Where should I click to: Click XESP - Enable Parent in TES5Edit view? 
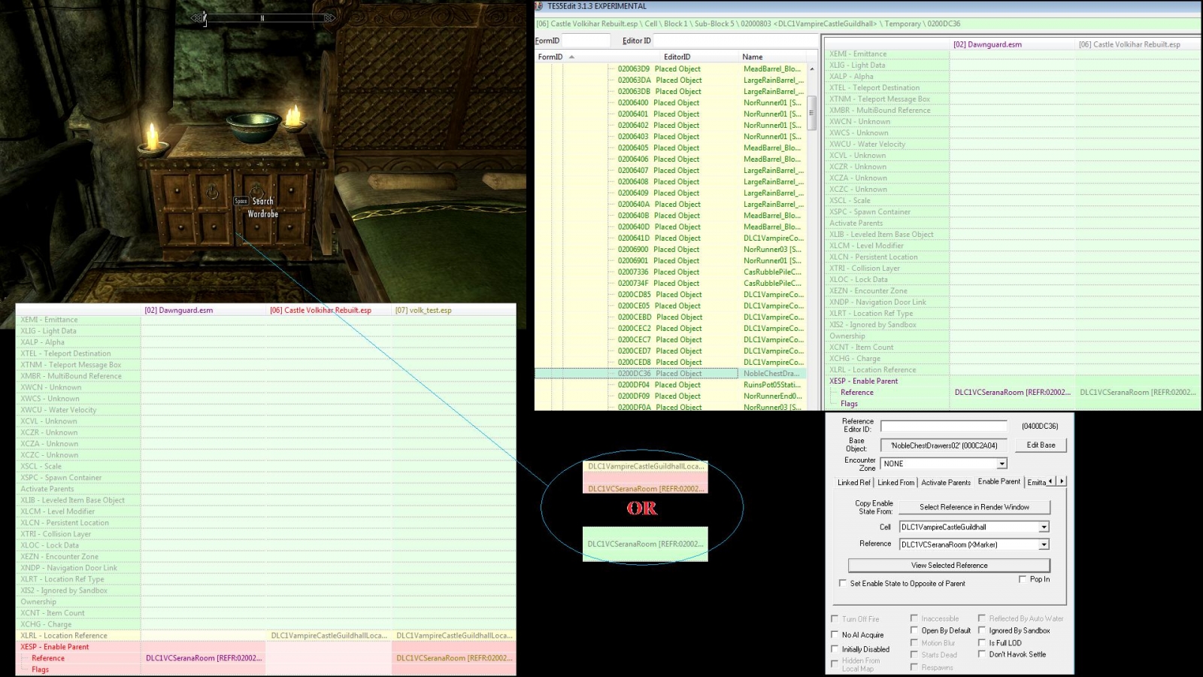click(864, 381)
